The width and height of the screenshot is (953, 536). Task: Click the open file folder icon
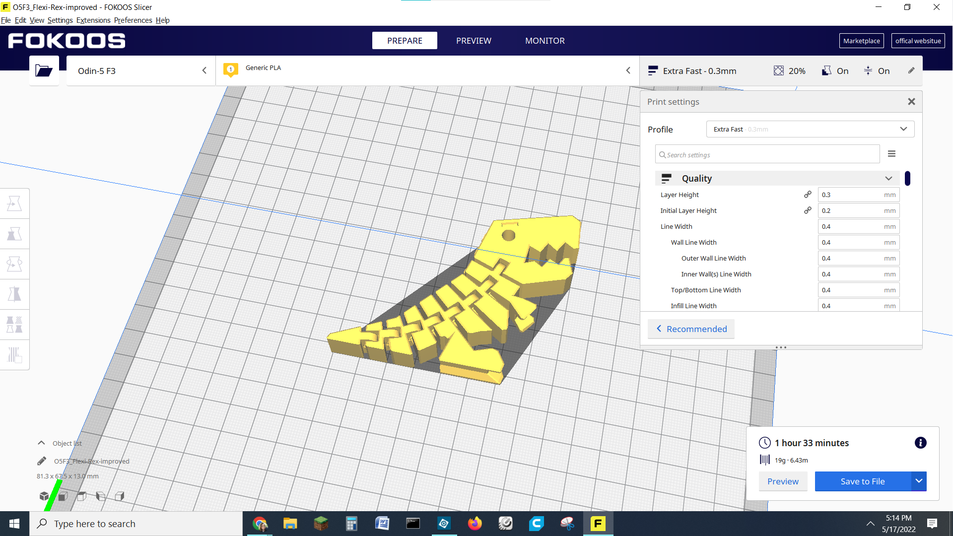(x=44, y=70)
